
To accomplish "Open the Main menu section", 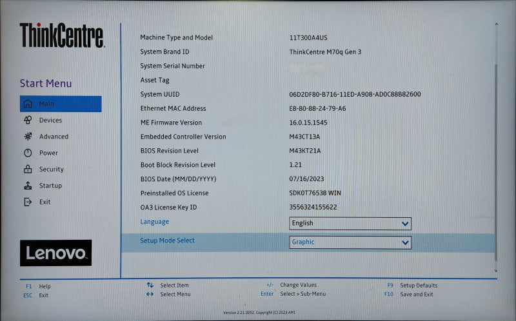I will 61,104.
